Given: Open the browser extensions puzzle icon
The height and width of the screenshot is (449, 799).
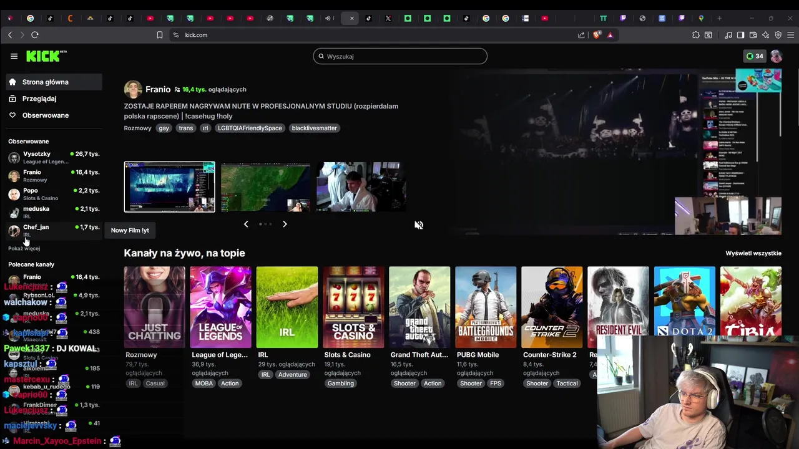Looking at the screenshot, I should tap(696, 35).
